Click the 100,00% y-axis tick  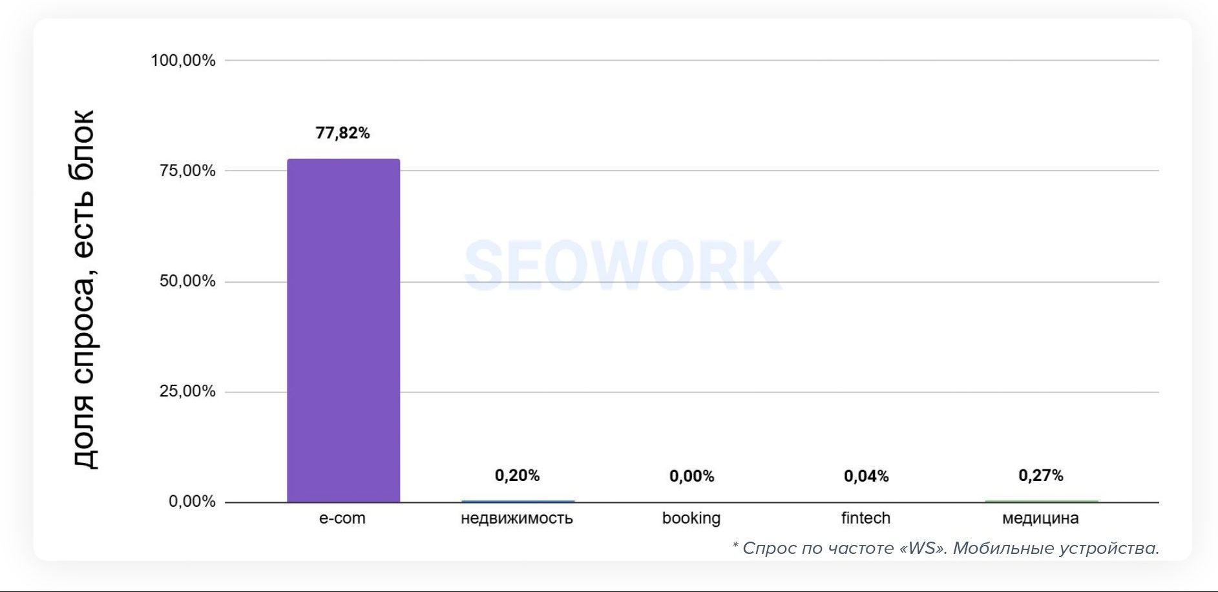pyautogui.click(x=183, y=61)
